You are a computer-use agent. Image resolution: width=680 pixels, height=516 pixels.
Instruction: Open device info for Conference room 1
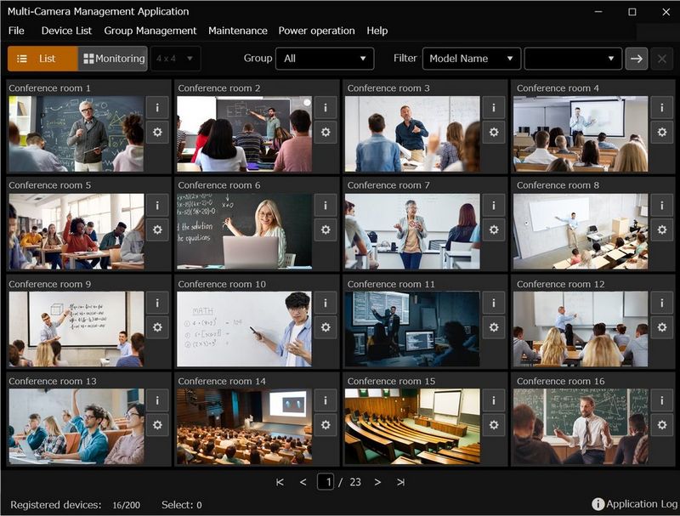click(156, 108)
